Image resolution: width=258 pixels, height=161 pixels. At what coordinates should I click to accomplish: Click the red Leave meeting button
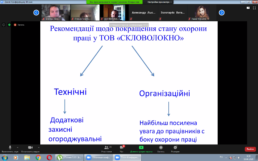pyautogui.click(x=250, y=149)
